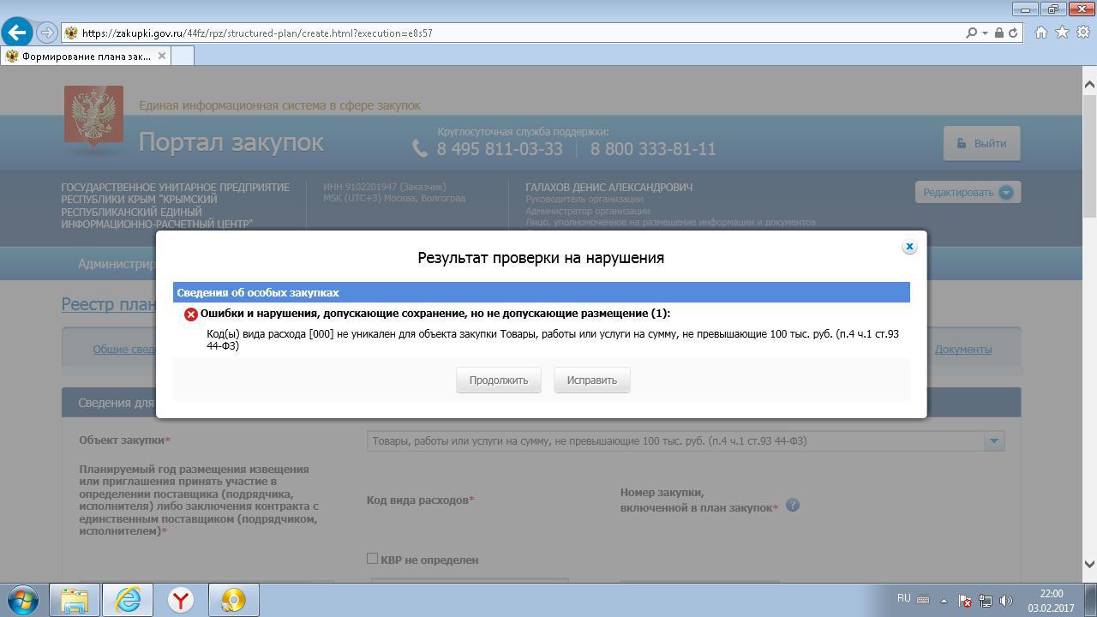Click the Favorites star icon
This screenshot has height=617, width=1097.
[1062, 33]
